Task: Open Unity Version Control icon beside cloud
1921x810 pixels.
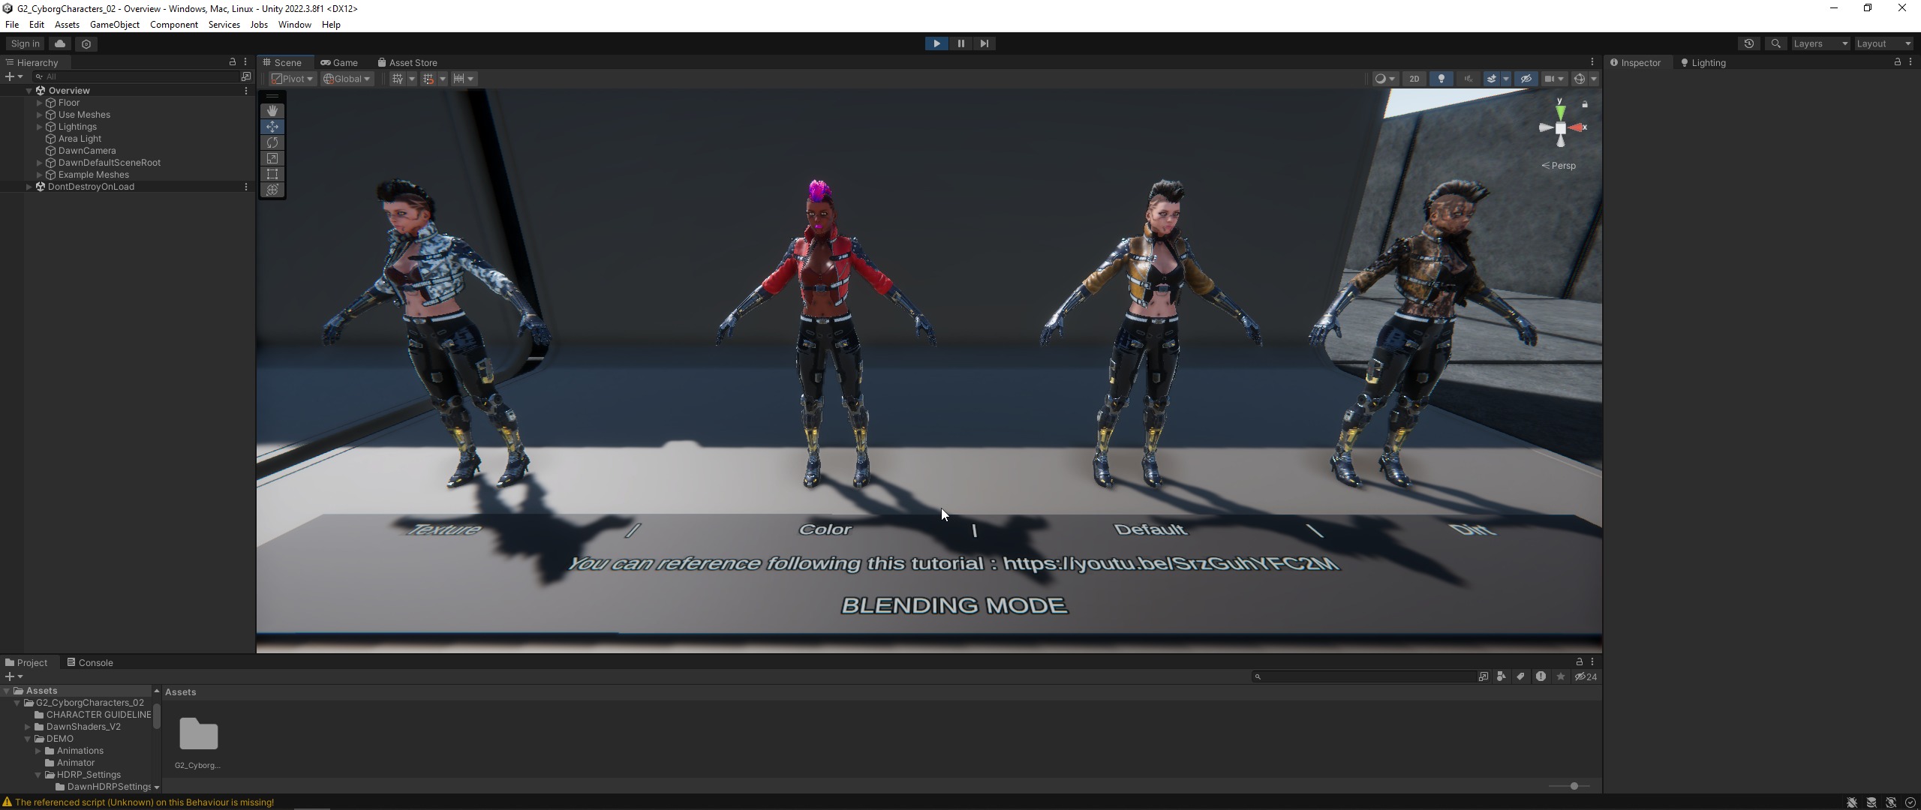Action: point(86,43)
